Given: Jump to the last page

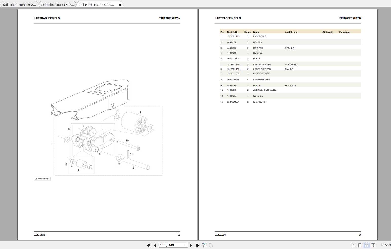Looking at the screenshot, I should click(197, 245).
